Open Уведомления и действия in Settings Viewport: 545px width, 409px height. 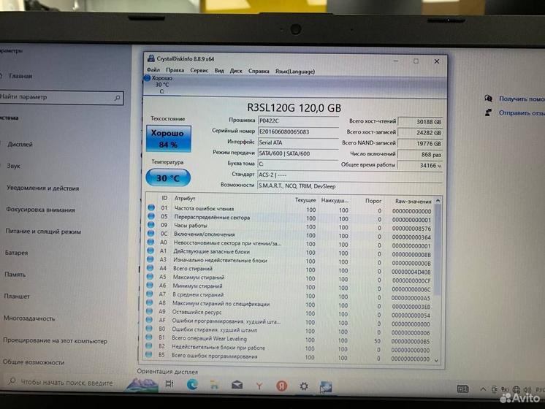[43, 188]
